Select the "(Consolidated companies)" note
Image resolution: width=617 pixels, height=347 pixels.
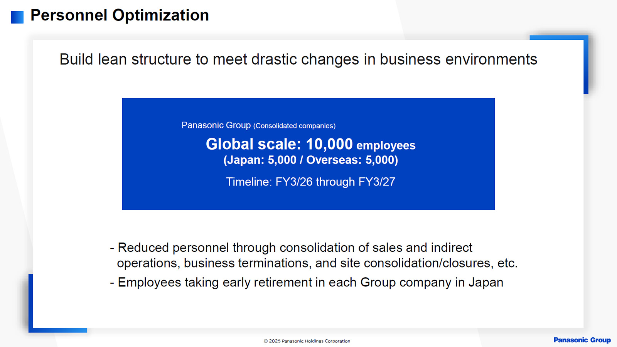pos(294,126)
